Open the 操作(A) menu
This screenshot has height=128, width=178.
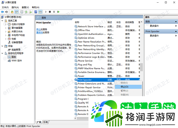click(x=15, y=7)
